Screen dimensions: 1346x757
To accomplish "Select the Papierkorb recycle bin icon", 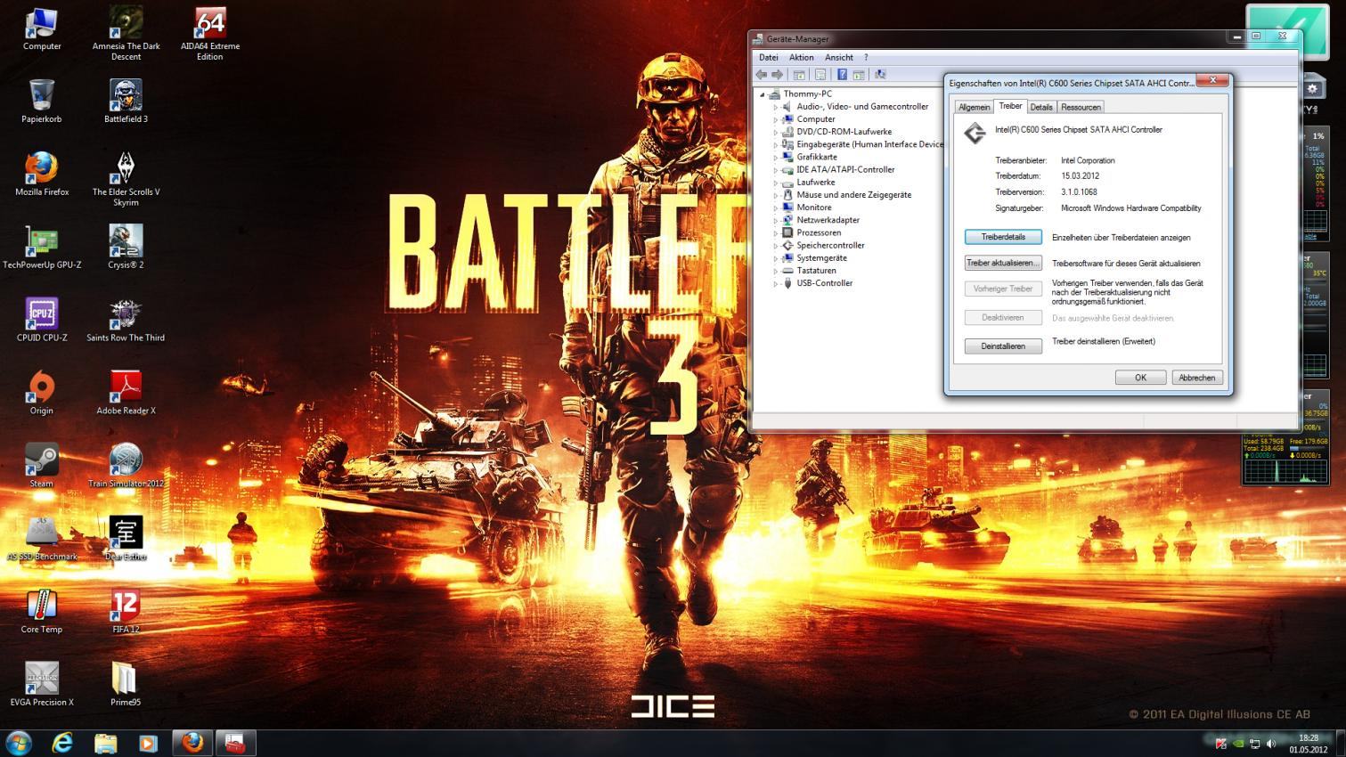I will pyautogui.click(x=42, y=101).
